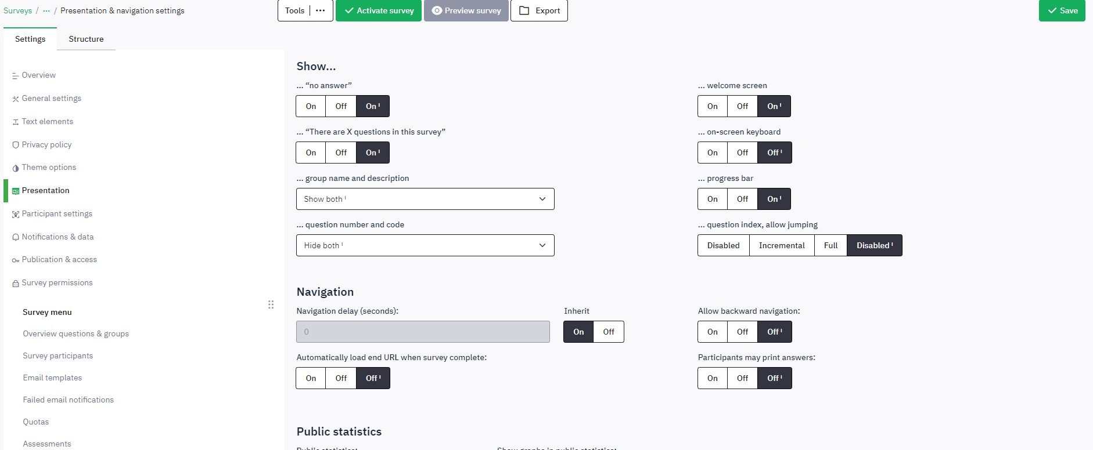Expand question number and code dropdown

coord(425,245)
